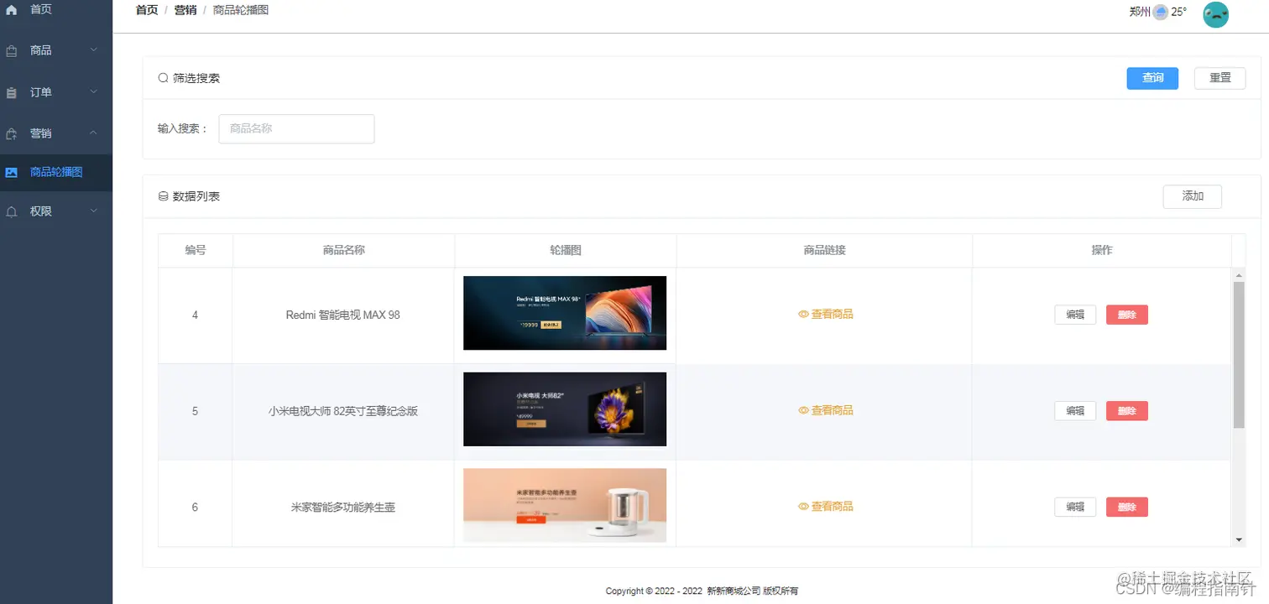Click the home icon in sidebar

11,9
